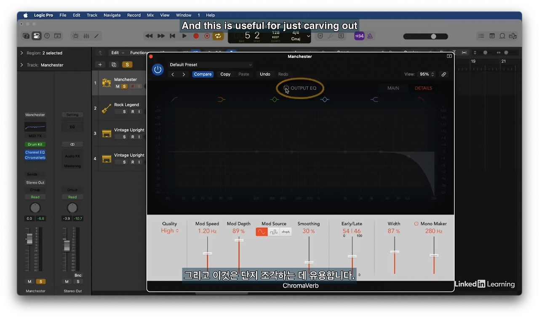Open the View 95% size dropdown

tap(427, 74)
